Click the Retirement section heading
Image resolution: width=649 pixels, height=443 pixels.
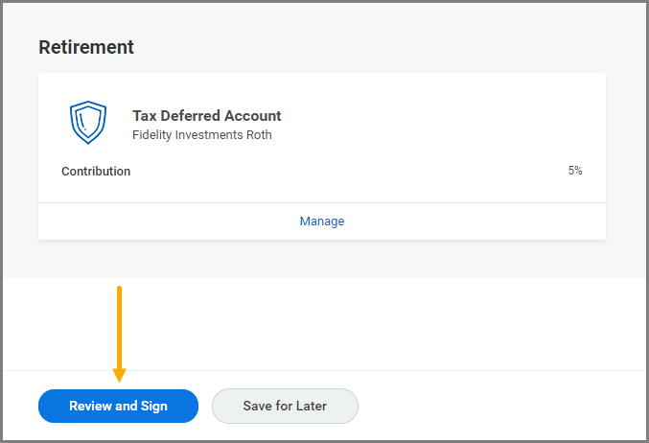(86, 47)
